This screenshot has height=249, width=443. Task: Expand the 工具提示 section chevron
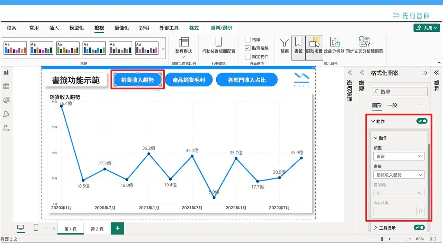[376, 228]
